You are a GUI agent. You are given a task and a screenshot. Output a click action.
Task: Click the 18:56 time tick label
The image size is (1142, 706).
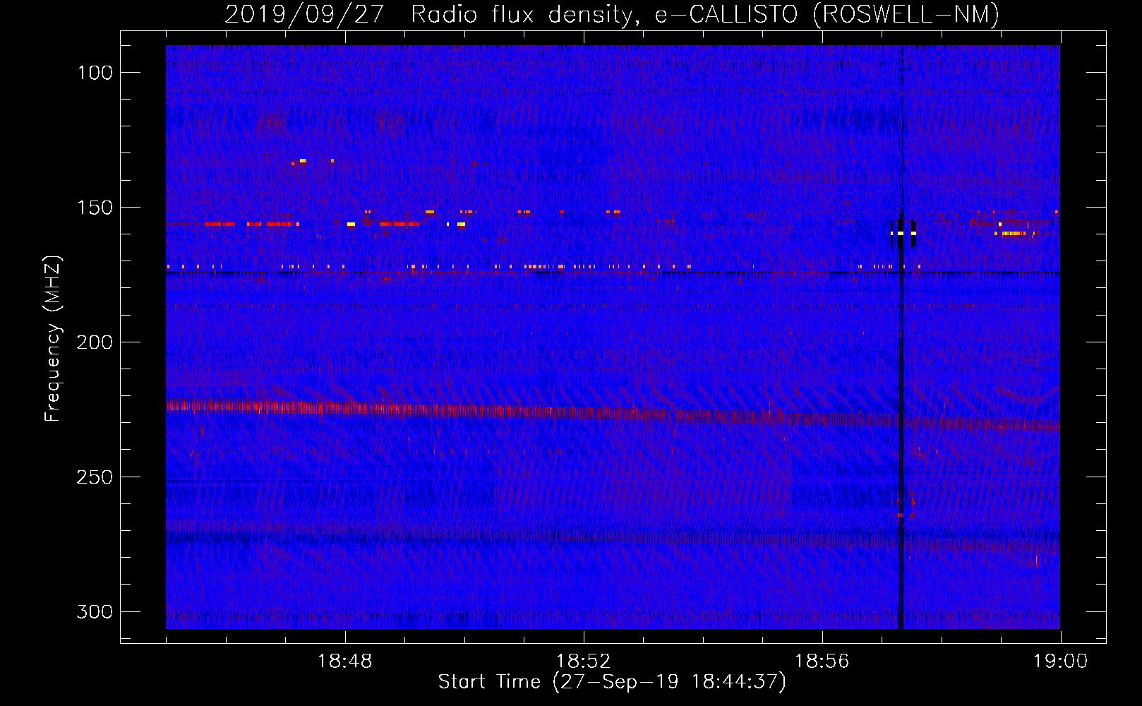point(822,662)
